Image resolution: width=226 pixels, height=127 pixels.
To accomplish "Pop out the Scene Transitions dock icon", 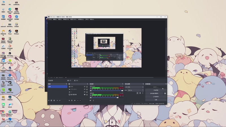I will [x=143, y=84].
